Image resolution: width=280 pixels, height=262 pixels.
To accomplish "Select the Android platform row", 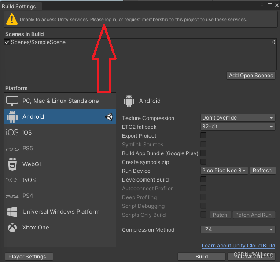I will 60,116.
